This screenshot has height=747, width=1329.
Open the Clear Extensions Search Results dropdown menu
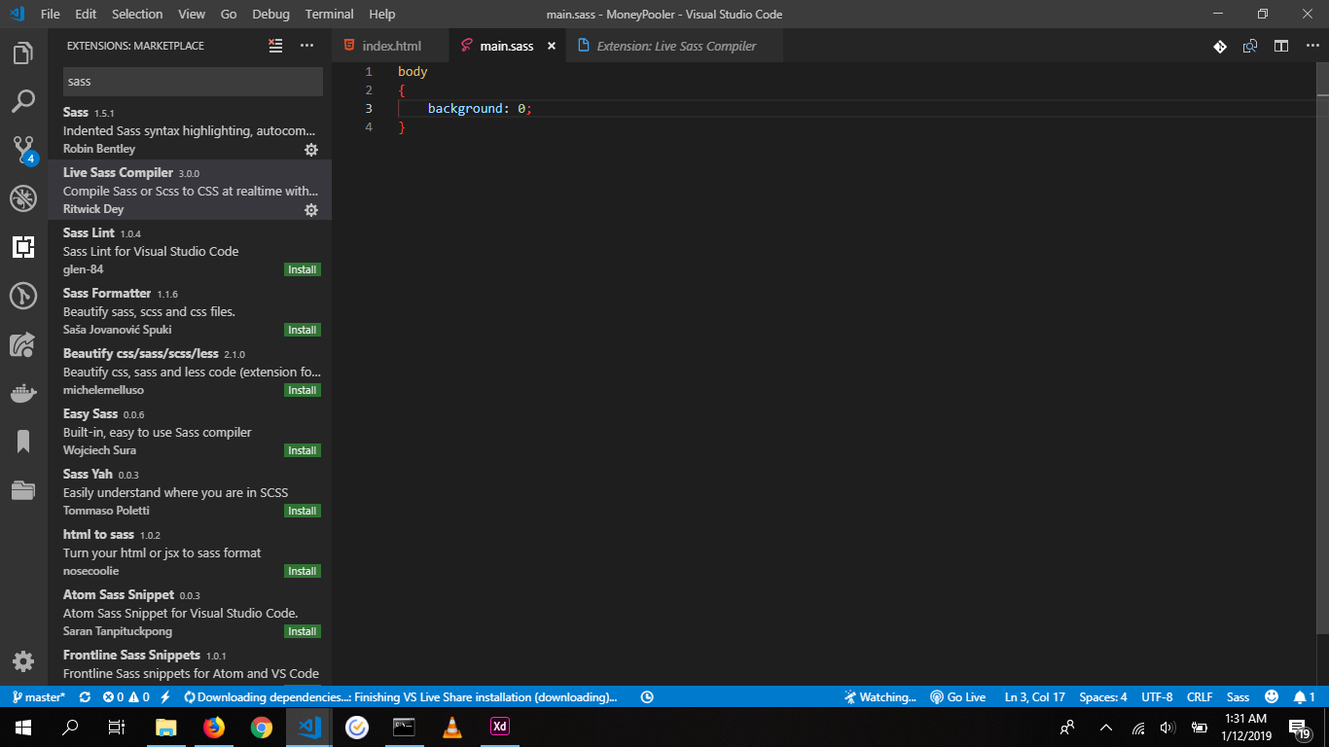tap(275, 45)
